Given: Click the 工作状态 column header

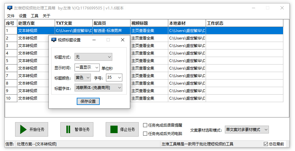Looking at the screenshot, I should pos(245,23).
